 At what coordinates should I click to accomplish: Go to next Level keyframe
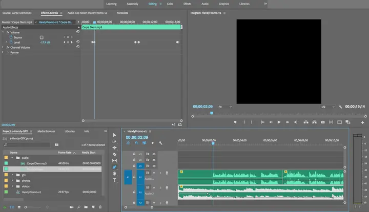[72, 43]
